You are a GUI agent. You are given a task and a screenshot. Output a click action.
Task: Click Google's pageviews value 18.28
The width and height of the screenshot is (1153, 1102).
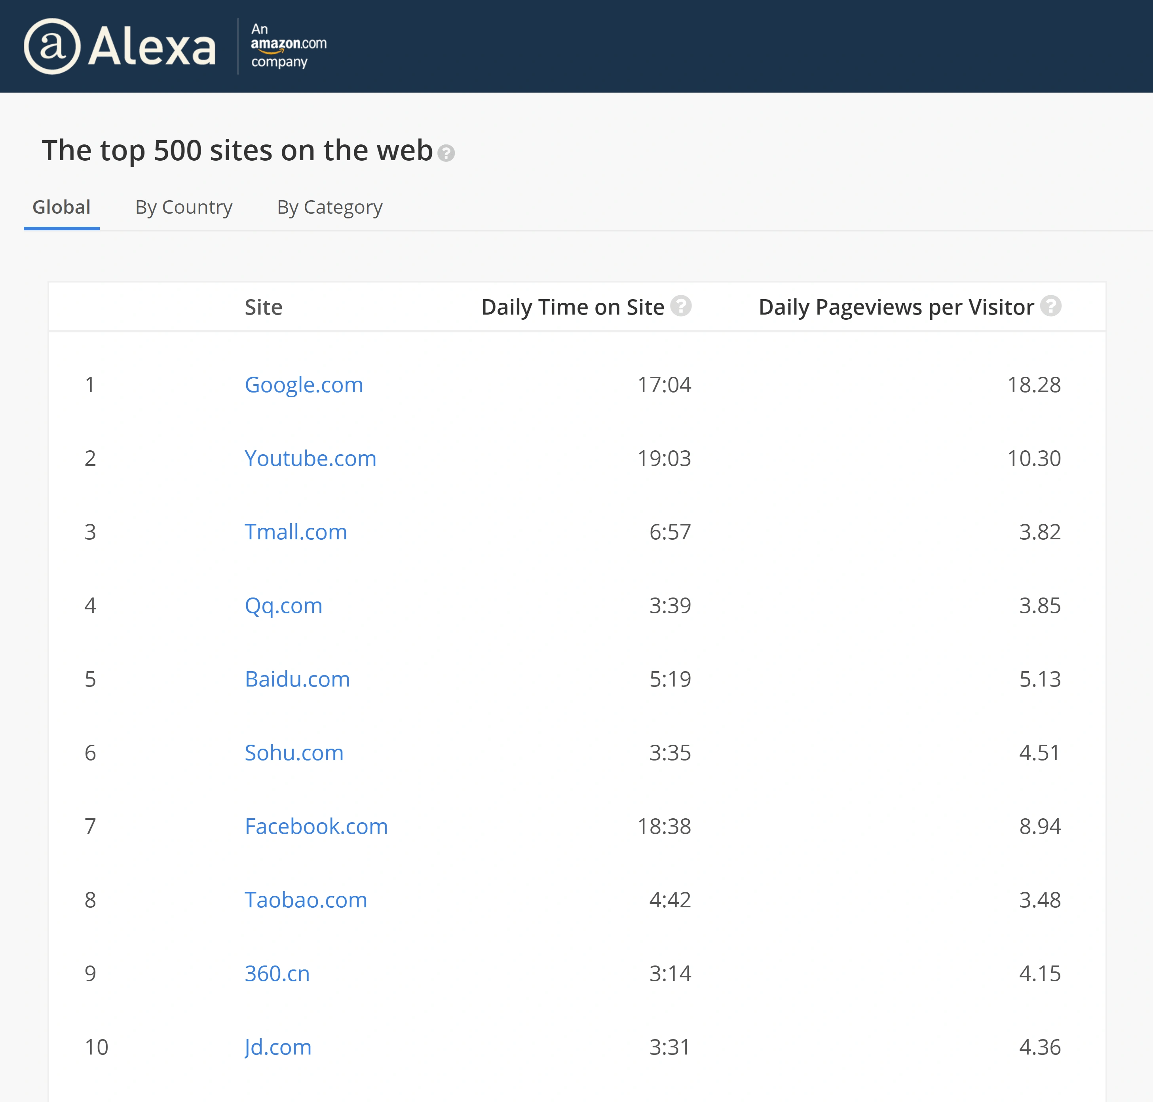click(x=1034, y=385)
